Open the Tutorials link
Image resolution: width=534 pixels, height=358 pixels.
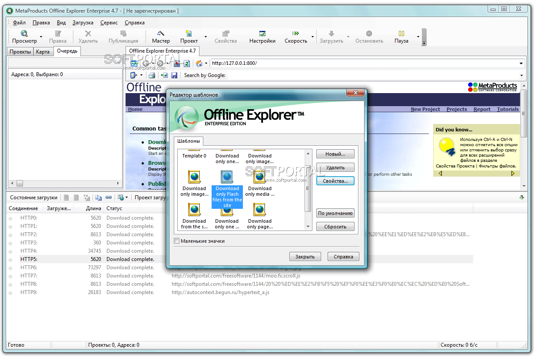tap(507, 109)
